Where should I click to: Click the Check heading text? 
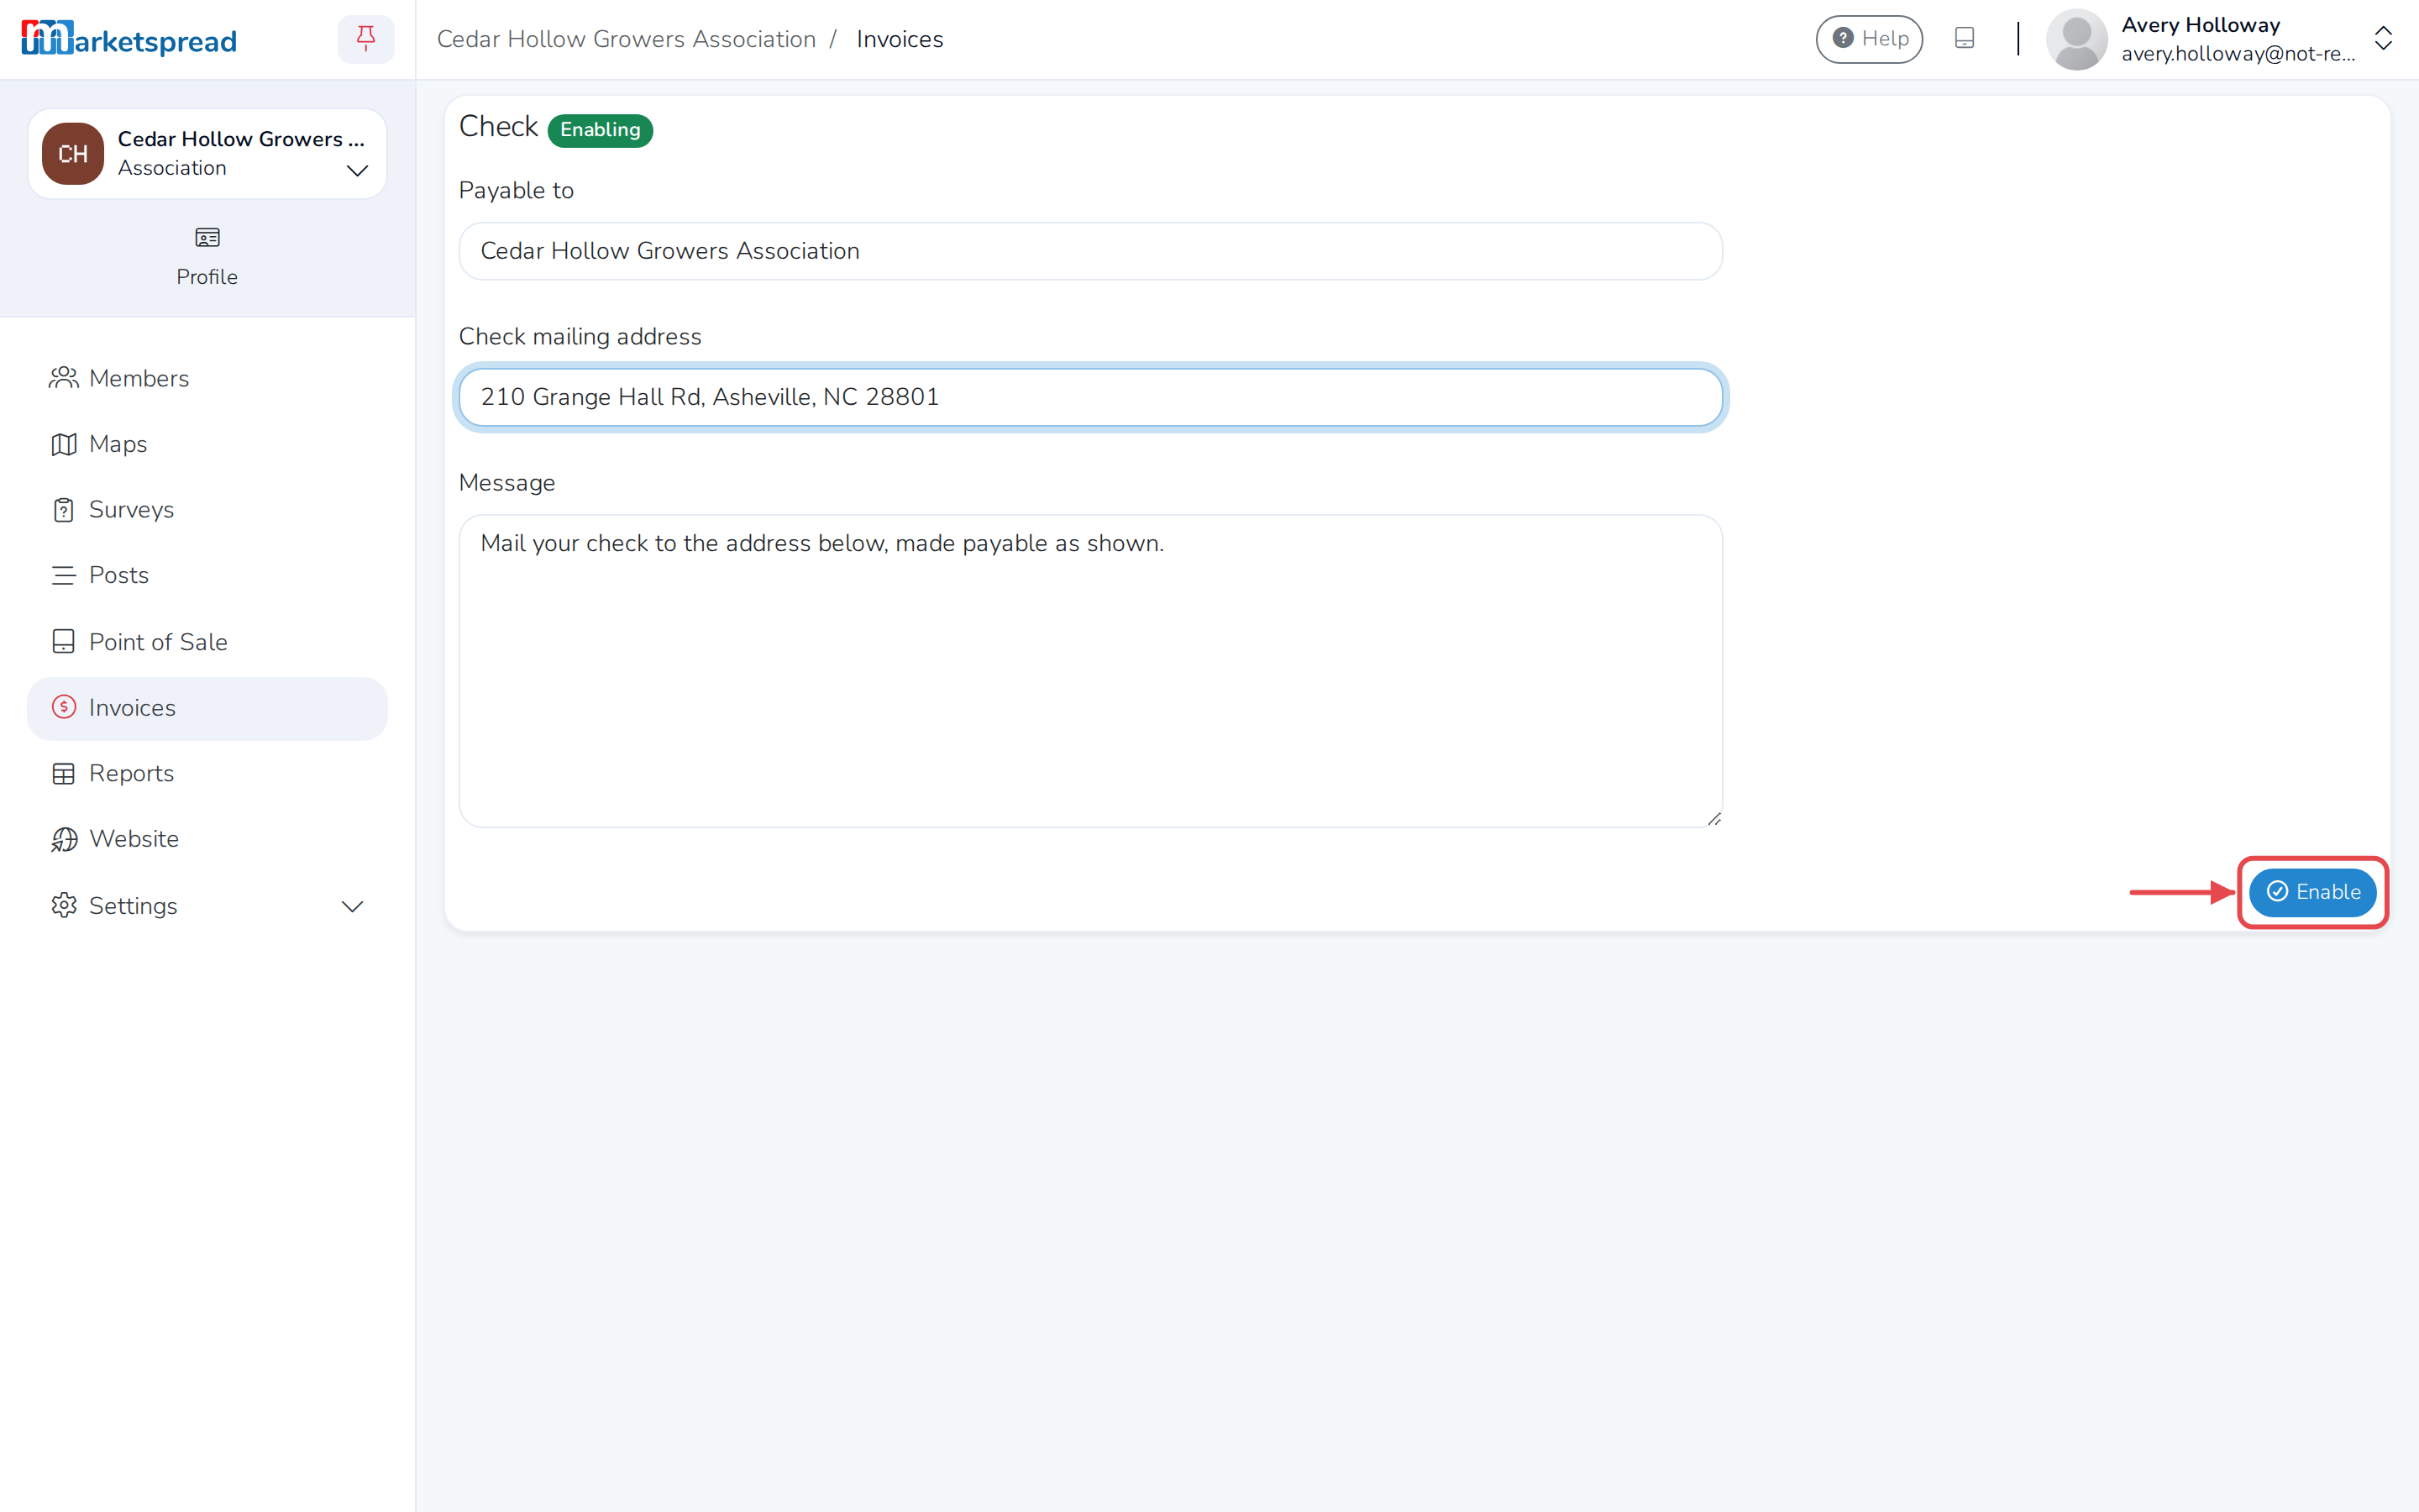498,127
